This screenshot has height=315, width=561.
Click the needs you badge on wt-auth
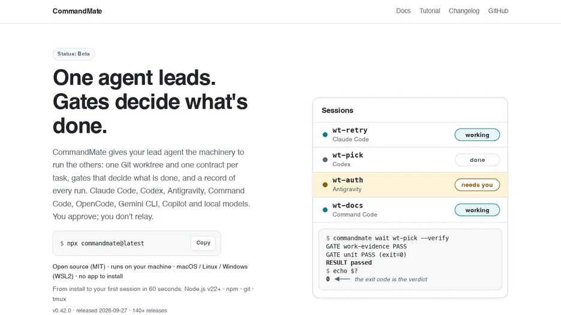point(477,185)
